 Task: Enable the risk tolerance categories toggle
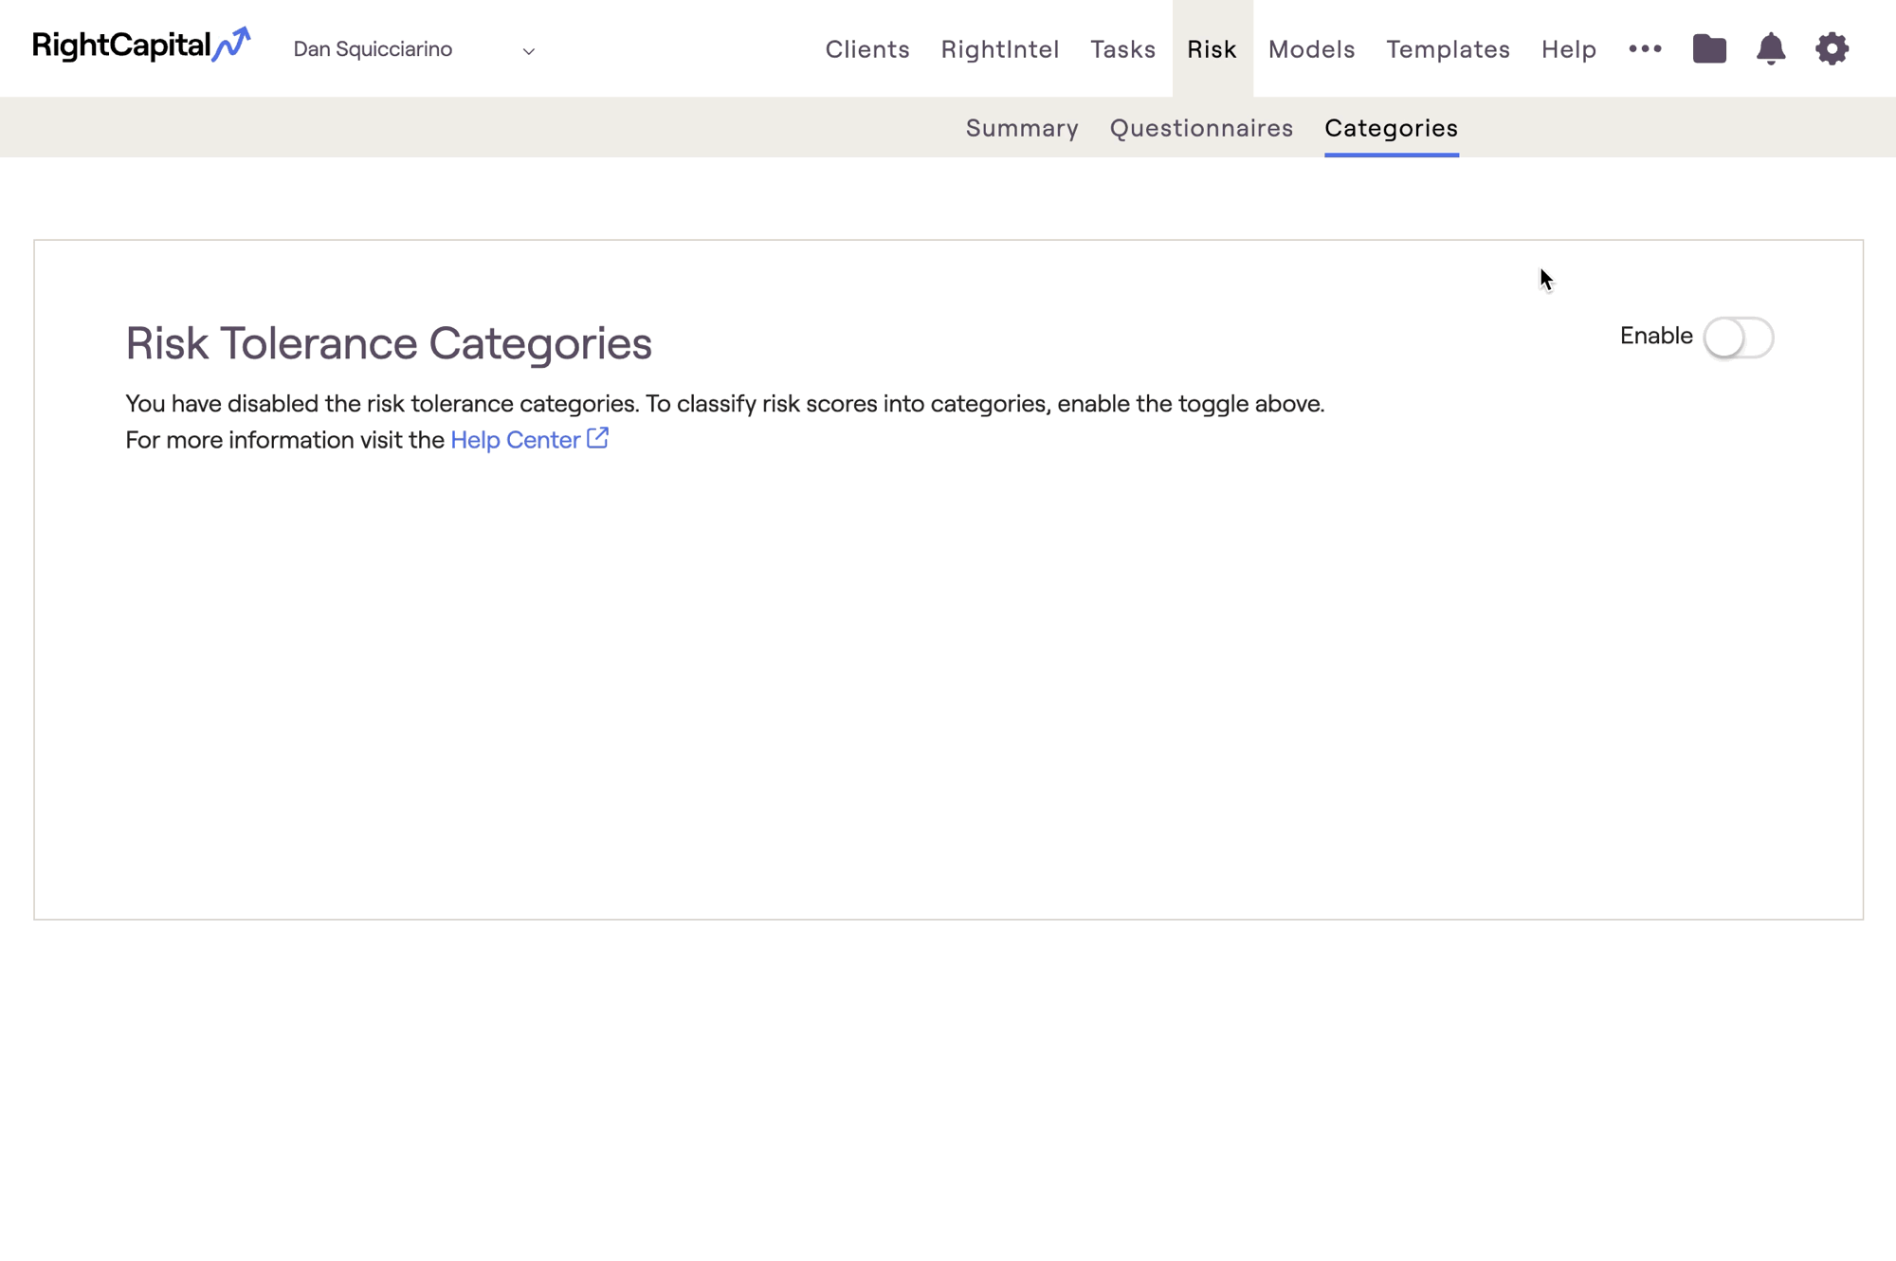pos(1738,338)
